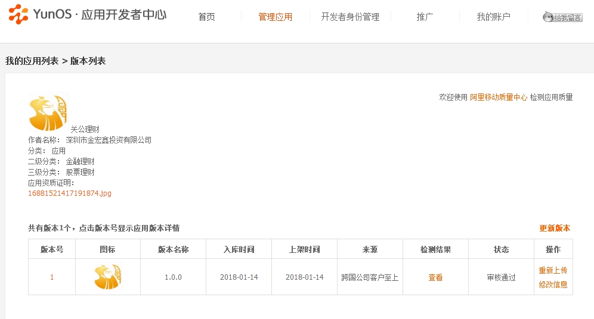This screenshot has height=319, width=594.
Task: Click the app icon thumbnail in version table
Action: tap(107, 277)
